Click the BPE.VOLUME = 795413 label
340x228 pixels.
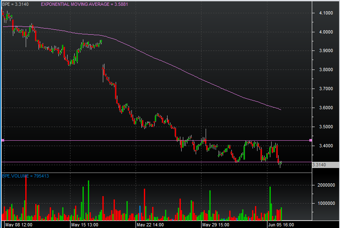[x=25, y=176]
